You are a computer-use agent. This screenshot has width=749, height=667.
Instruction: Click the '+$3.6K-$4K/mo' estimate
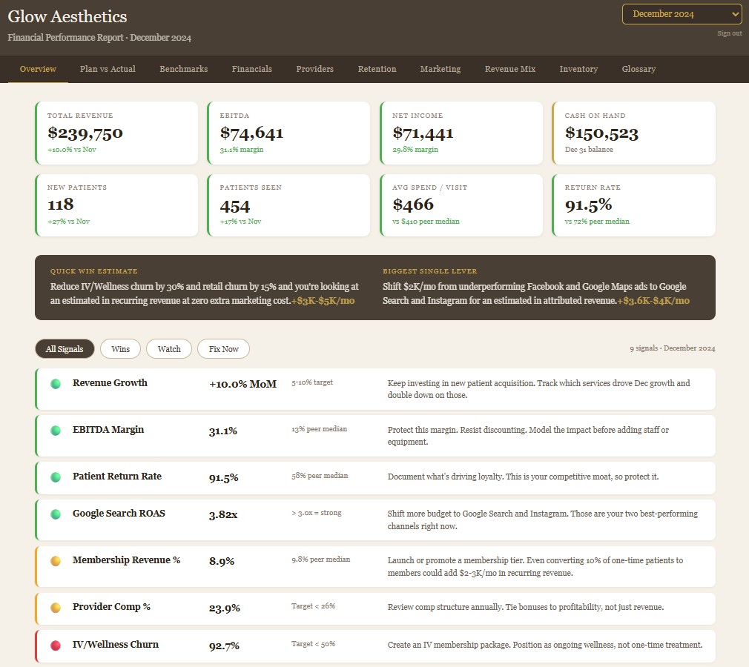[653, 300]
